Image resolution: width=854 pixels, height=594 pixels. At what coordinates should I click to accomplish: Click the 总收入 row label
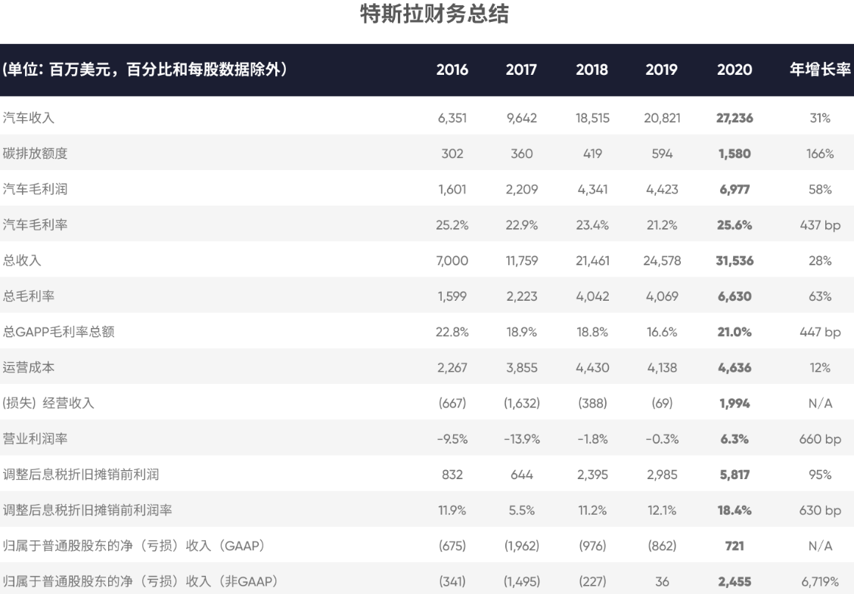point(22,261)
